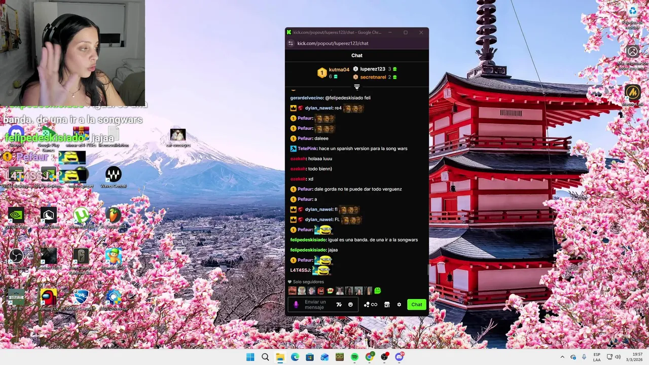Image resolution: width=649 pixels, height=365 pixels.
Task: Open cat-crosseyes image file on desktop
Action: click(178, 137)
